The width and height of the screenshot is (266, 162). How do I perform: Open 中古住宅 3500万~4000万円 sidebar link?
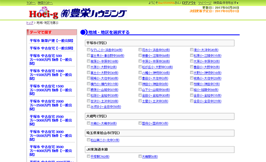tap(51, 151)
